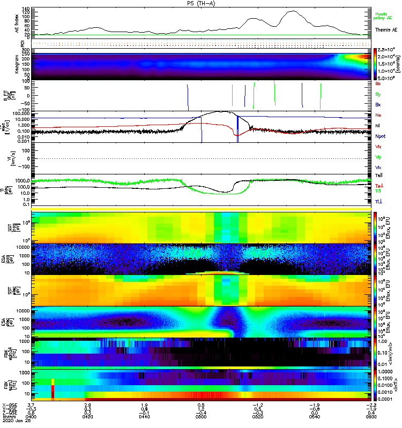Image resolution: width=402 pixels, height=428 pixels.
Task: Click the "0420" time axis label
Action: pyautogui.click(x=87, y=417)
